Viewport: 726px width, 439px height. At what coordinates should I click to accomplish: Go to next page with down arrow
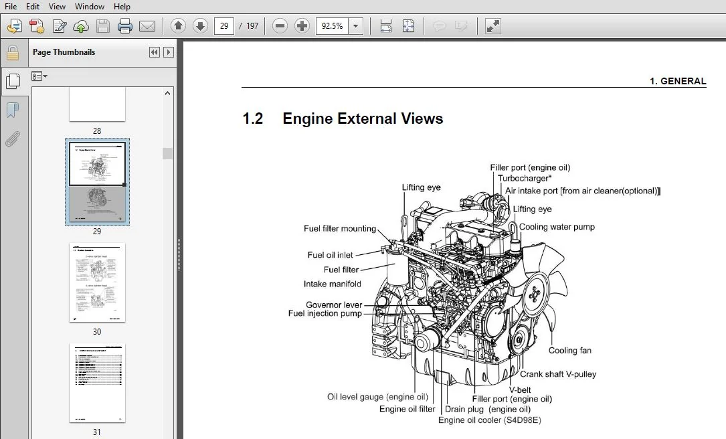[x=200, y=26]
